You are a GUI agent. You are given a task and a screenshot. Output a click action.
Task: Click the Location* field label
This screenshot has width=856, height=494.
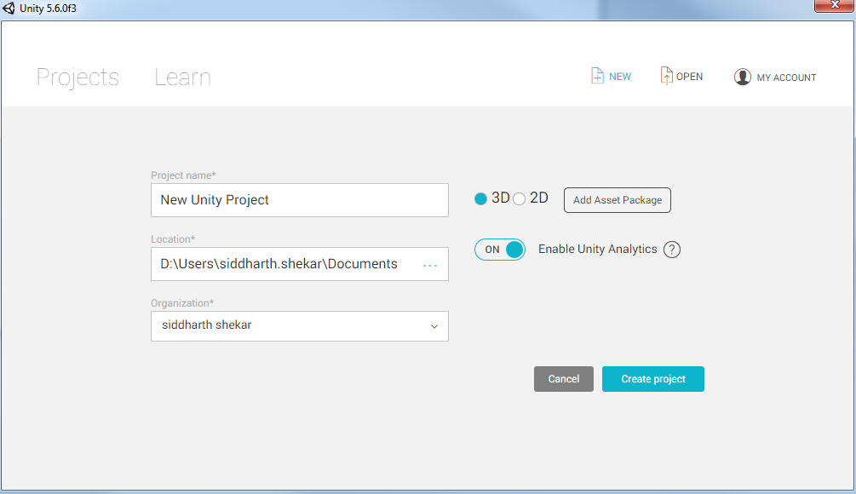click(x=173, y=239)
